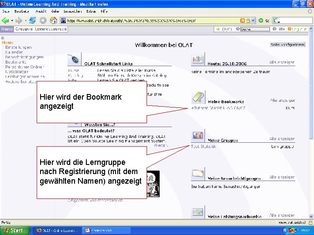Click Alle anzeigen beside Meine Gruppen
The image size is (314, 235).
click(x=282, y=139)
